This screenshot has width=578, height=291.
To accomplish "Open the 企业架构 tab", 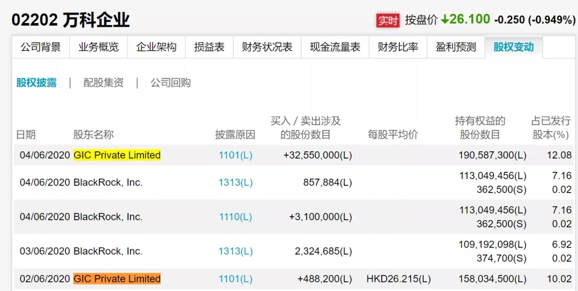I will pos(156,47).
